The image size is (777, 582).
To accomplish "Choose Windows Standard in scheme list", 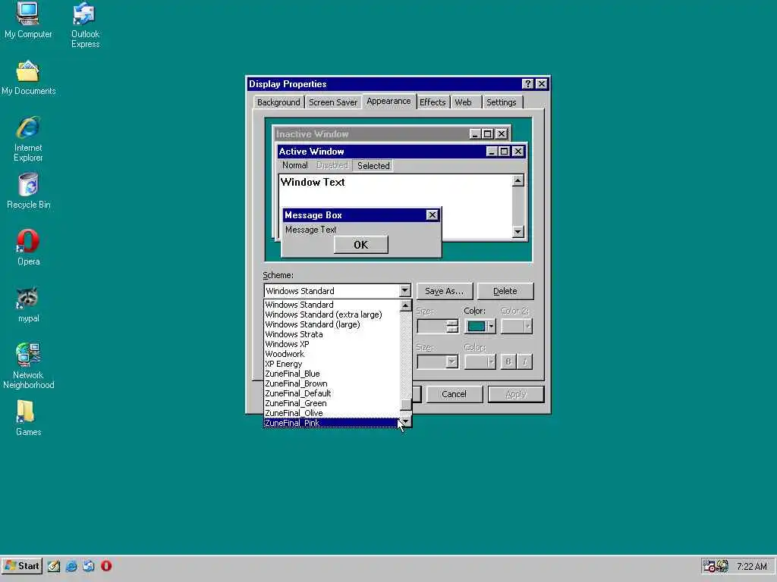I will (x=332, y=305).
